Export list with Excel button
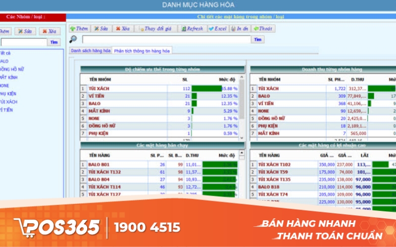The image size is (396, 247). [218, 29]
